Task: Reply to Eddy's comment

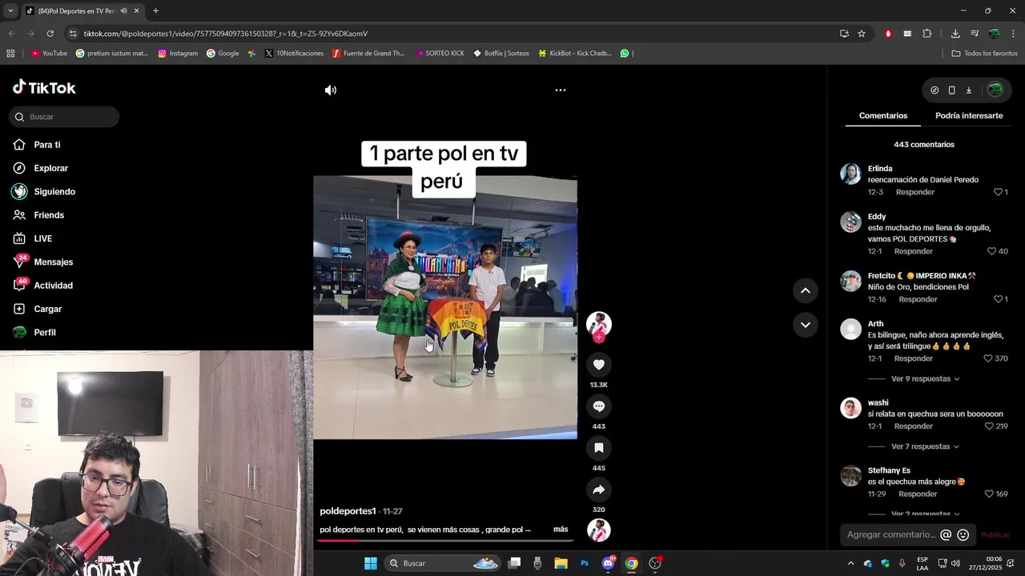Action: click(914, 251)
